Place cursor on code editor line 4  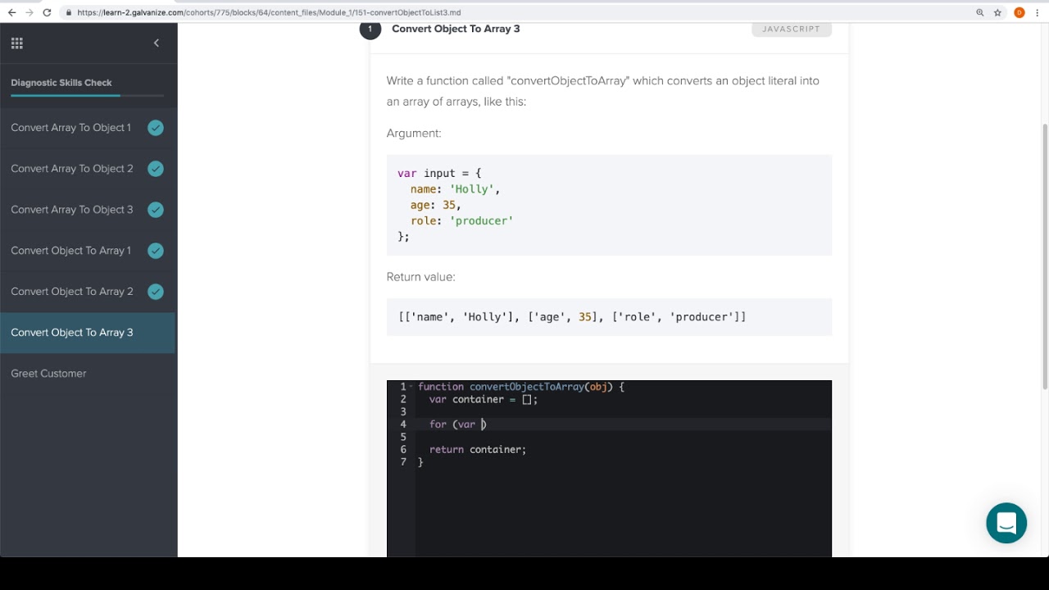[623, 424]
